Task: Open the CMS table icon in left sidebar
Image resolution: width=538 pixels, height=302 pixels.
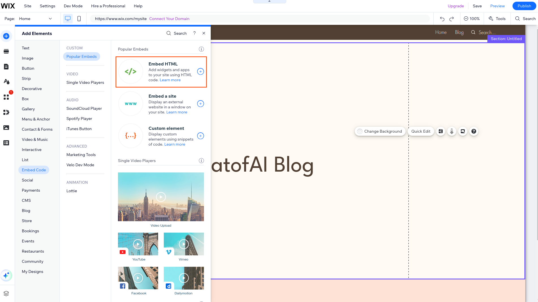Action: pos(6,143)
